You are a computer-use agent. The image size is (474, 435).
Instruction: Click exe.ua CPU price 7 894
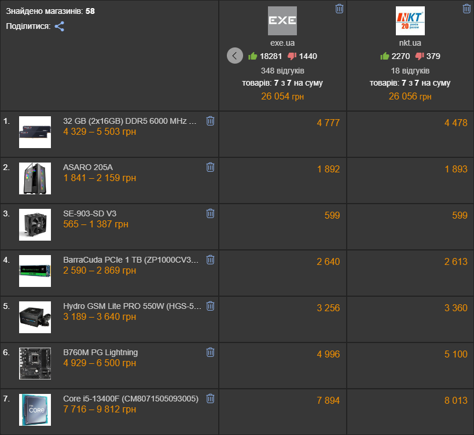tap(328, 400)
